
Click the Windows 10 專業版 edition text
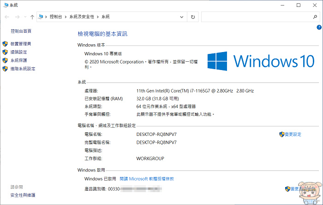[x=103, y=53]
